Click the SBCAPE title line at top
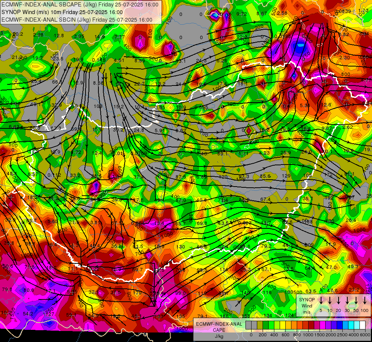 click(80, 5)
